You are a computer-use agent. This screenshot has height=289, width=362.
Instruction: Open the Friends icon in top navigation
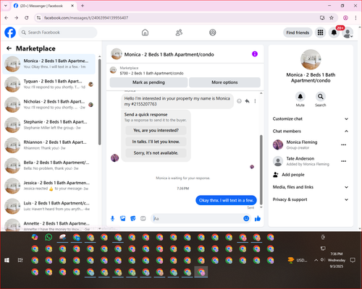pyautogui.click(x=179, y=33)
